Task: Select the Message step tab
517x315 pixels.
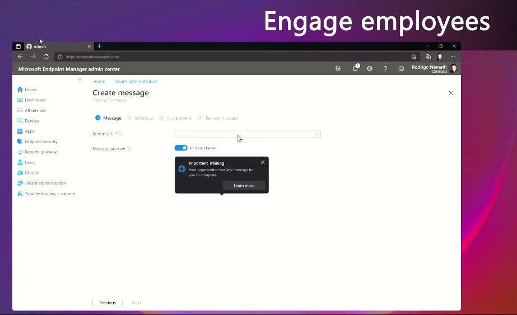Action: 109,118
